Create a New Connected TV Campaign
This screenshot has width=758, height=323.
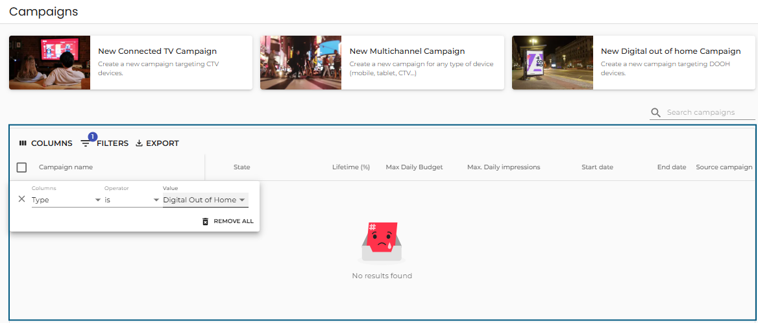(157, 51)
